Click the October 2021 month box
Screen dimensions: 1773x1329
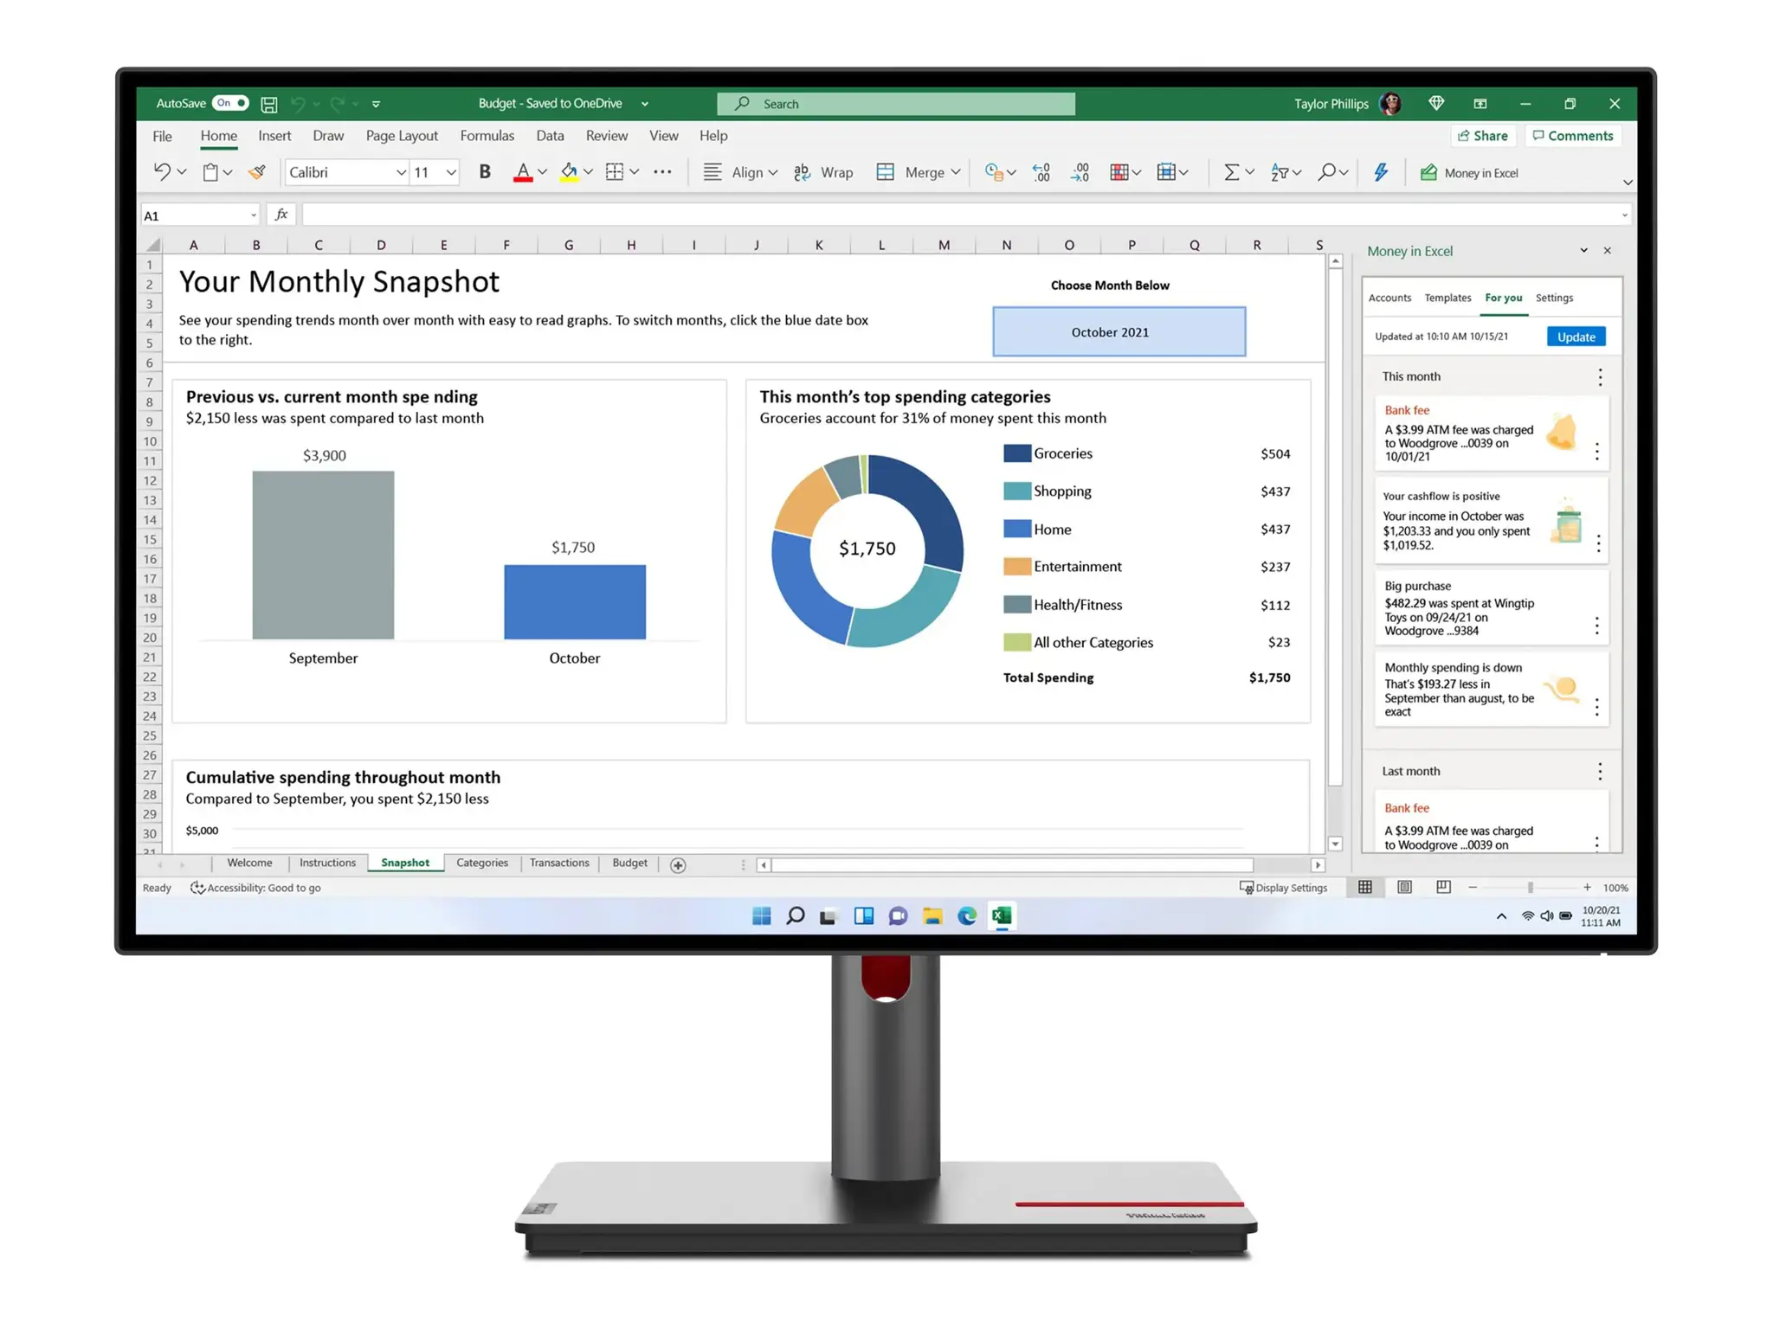[1118, 331]
